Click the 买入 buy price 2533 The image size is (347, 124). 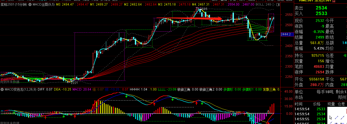(x=321, y=13)
